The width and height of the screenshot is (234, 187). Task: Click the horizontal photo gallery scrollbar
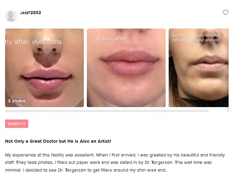click(x=107, y=111)
